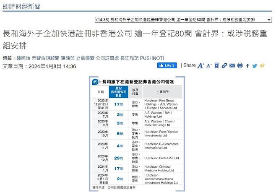Click the 29間 count for 2023年12月

pyautogui.click(x=118, y=158)
